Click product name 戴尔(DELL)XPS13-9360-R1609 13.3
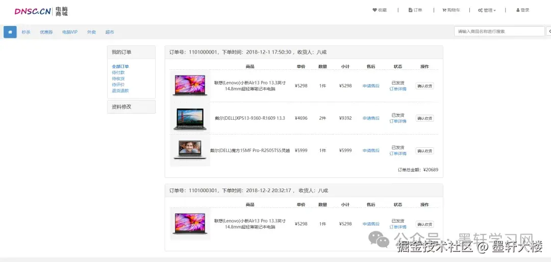This screenshot has height=262, width=551. point(250,118)
